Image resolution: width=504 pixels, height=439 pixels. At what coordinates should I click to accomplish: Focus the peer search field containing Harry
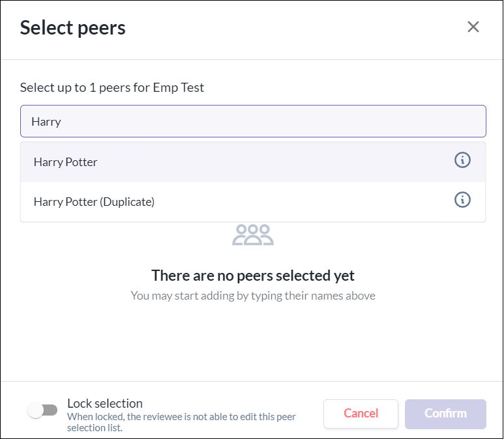click(x=253, y=122)
